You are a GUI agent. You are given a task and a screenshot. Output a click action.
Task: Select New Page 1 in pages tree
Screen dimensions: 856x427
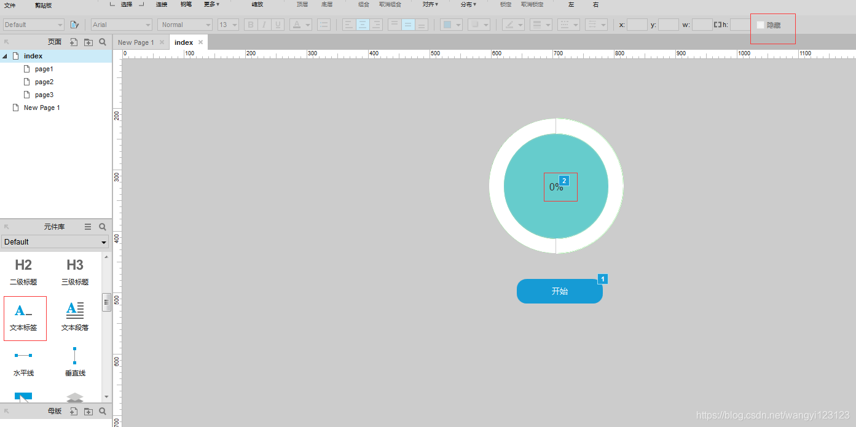pos(42,108)
